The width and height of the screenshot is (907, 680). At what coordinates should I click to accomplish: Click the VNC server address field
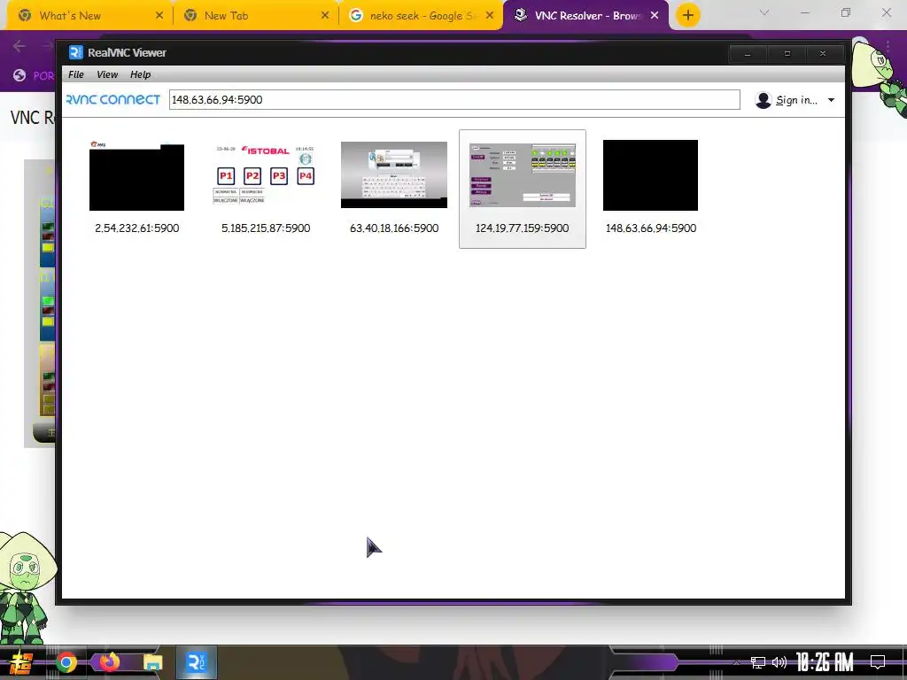point(454,99)
